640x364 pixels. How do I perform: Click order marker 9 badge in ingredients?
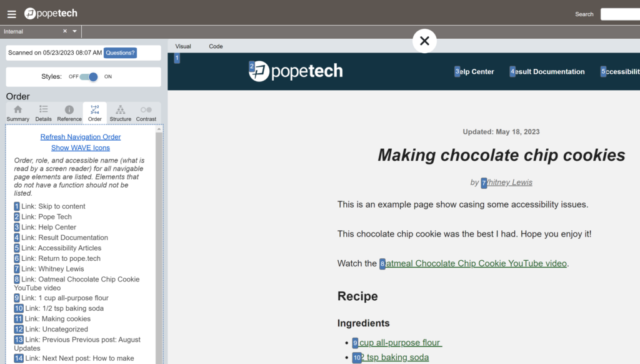pos(355,343)
